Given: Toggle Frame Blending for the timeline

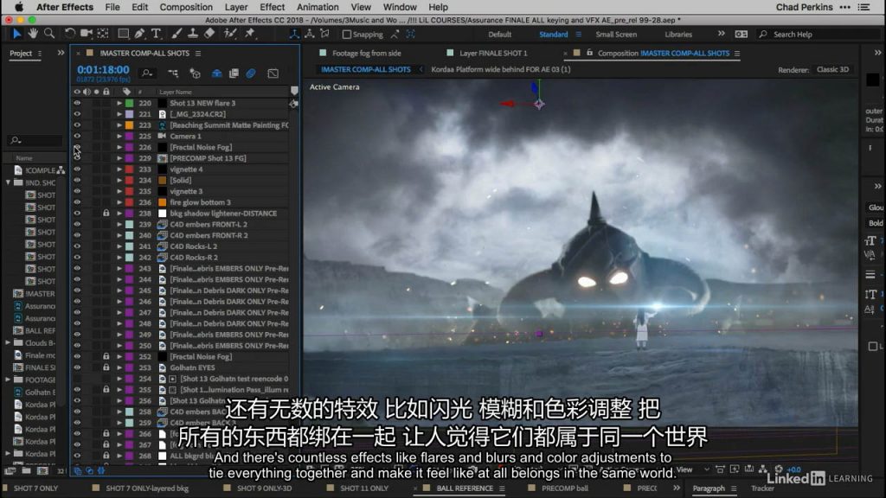Looking at the screenshot, I should [x=234, y=73].
